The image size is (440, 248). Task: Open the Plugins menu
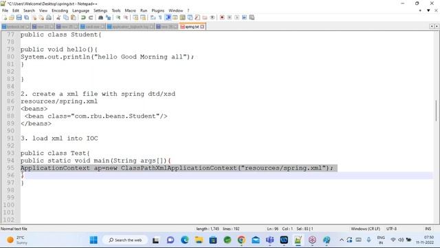157,10
